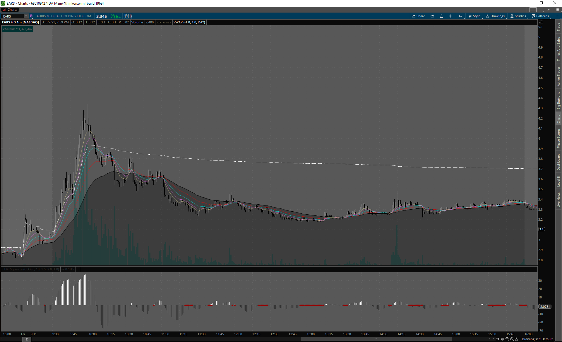562x342 pixels.
Task: Toggle the pin icon in top bar
Action: 549,10
